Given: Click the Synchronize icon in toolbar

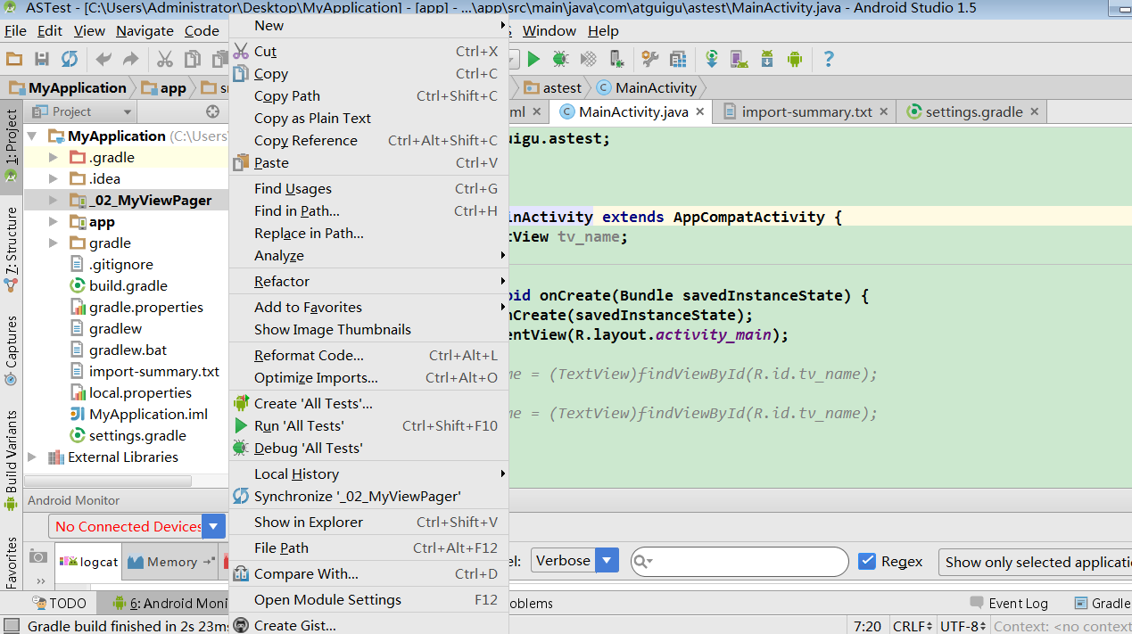Looking at the screenshot, I should pos(69,59).
